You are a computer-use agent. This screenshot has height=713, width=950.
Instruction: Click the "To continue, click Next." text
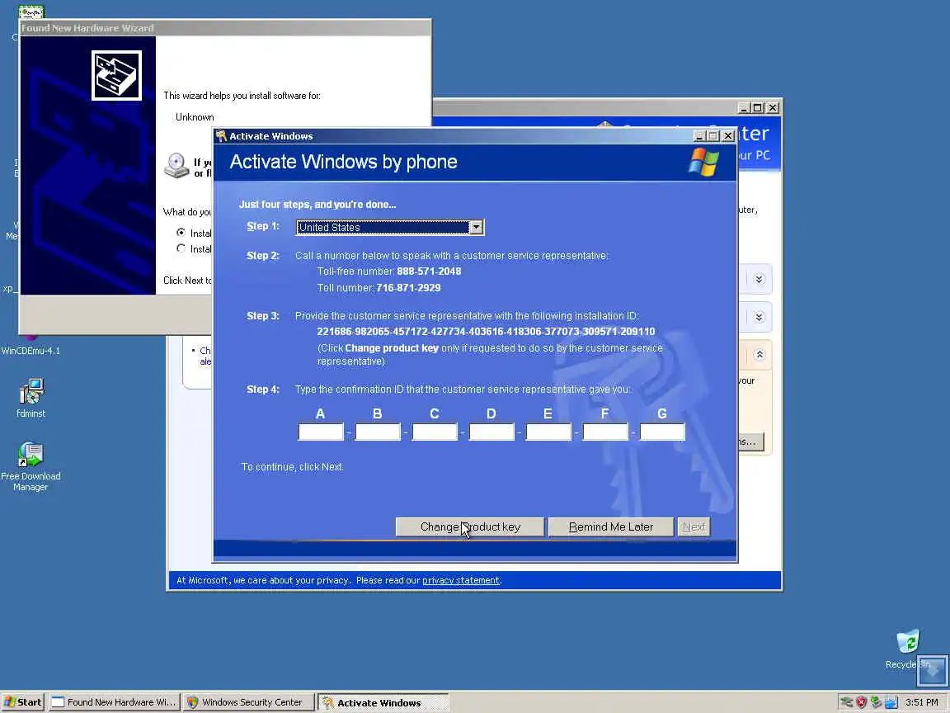point(292,467)
